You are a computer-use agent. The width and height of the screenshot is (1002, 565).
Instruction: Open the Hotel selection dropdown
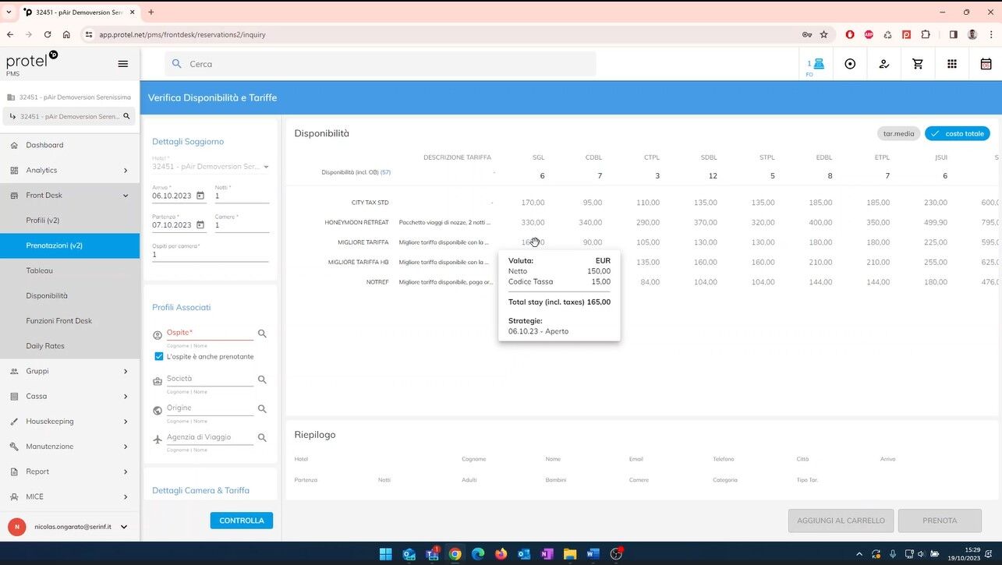(266, 167)
